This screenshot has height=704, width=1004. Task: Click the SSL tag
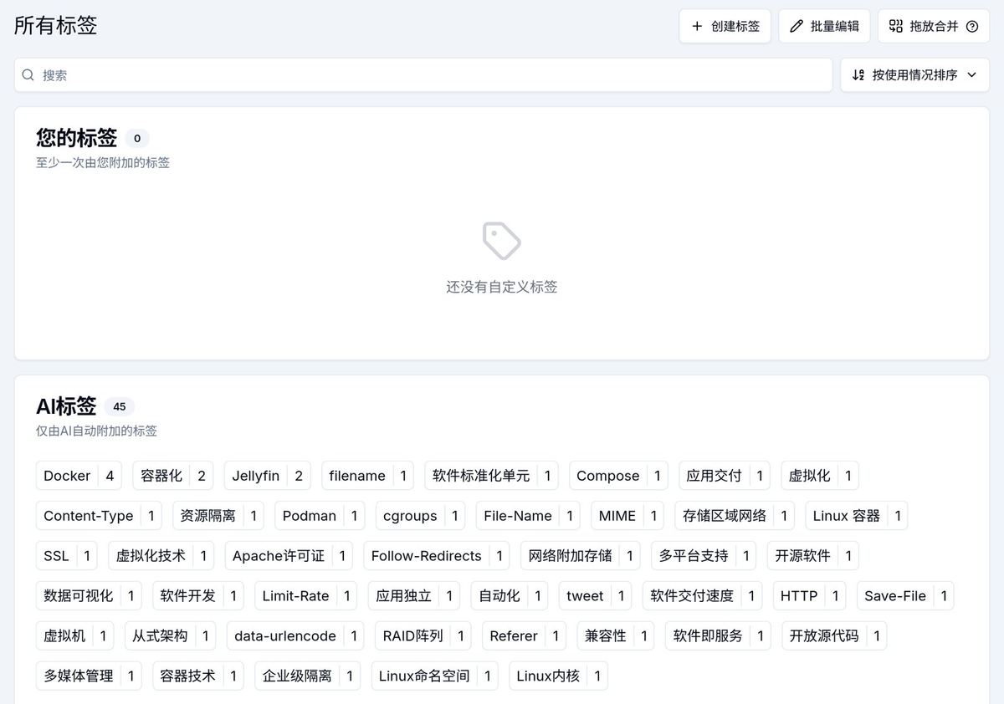67,556
